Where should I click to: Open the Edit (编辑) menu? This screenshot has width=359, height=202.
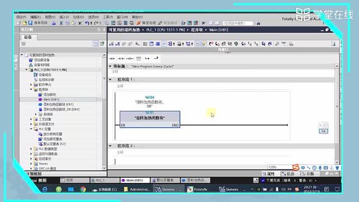(x=35, y=17)
